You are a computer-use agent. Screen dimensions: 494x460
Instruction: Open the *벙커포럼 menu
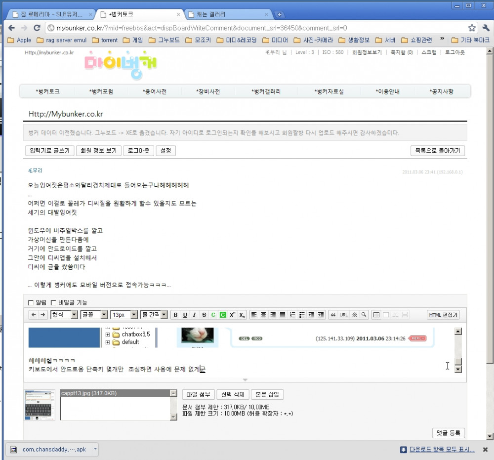101,91
